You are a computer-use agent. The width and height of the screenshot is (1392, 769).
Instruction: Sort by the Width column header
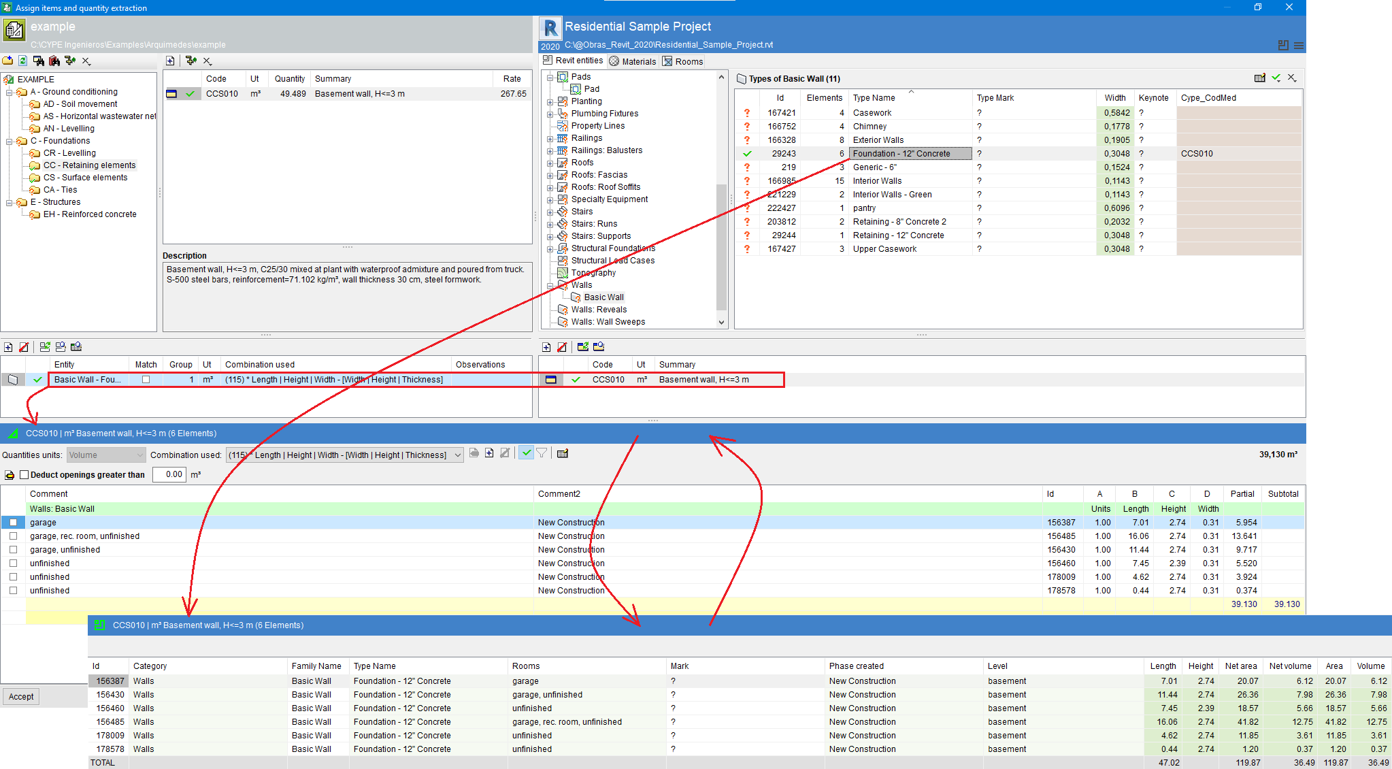1114,98
